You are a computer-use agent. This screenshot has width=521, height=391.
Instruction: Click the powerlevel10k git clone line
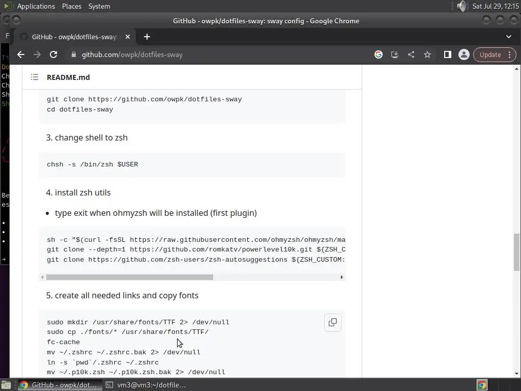(x=196, y=249)
